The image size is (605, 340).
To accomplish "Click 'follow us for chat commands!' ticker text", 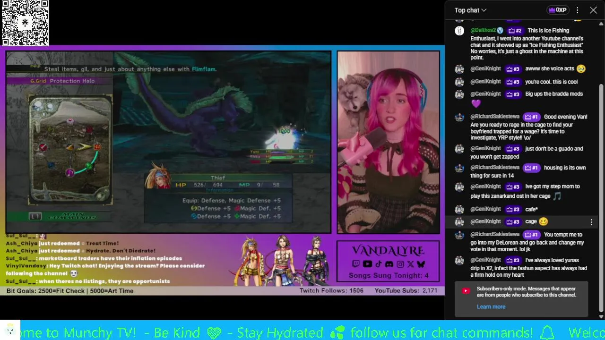I will point(441,332).
